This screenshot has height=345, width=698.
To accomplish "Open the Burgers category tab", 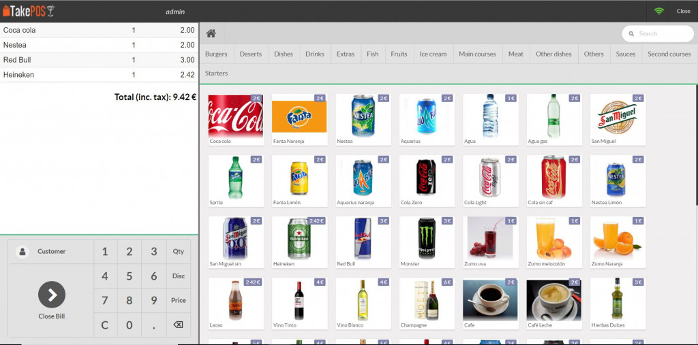I will (216, 54).
